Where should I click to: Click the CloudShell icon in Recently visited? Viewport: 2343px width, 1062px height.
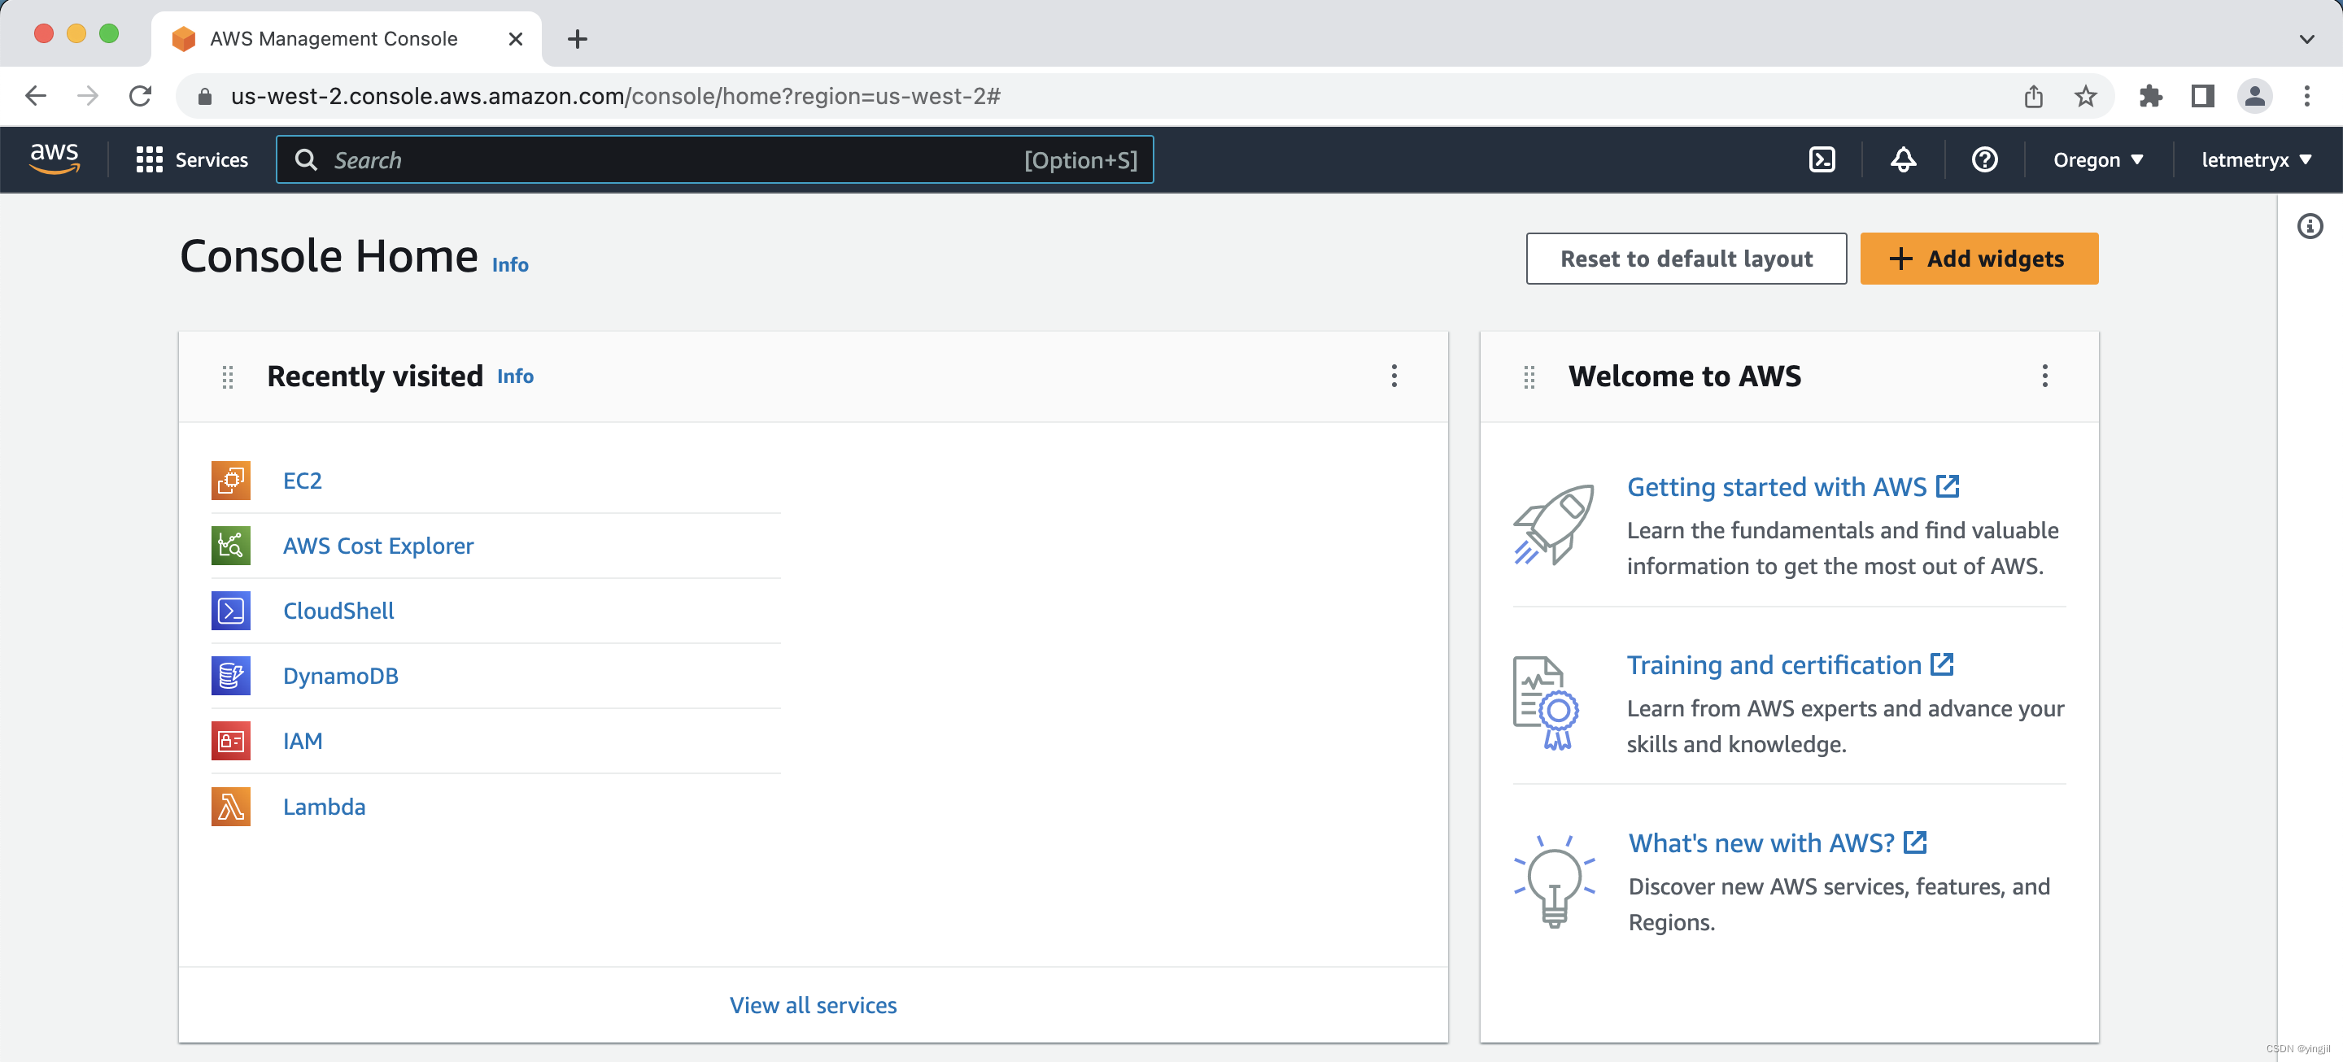click(231, 610)
